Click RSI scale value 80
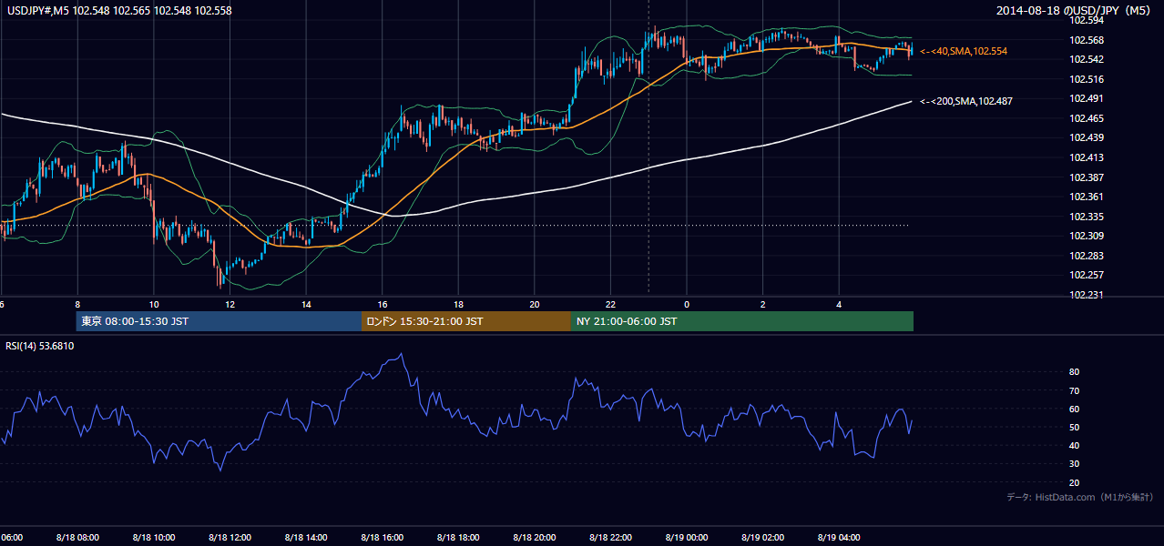The width and height of the screenshot is (1164, 546). [x=1074, y=372]
